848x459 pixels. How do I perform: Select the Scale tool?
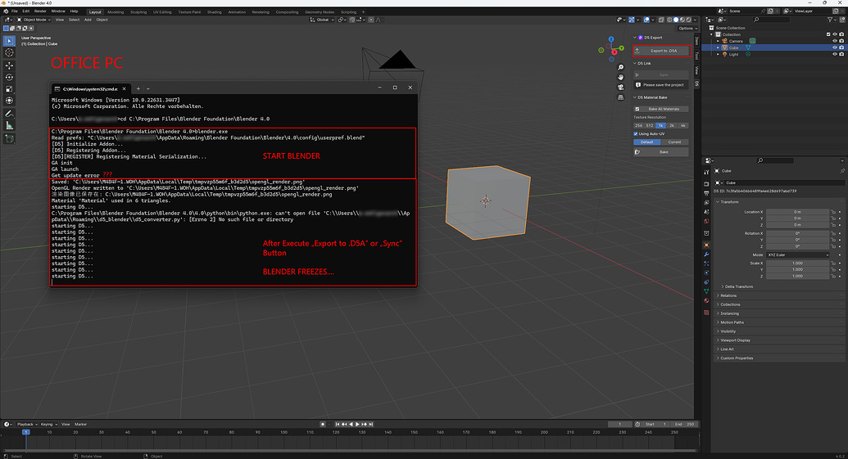point(9,89)
